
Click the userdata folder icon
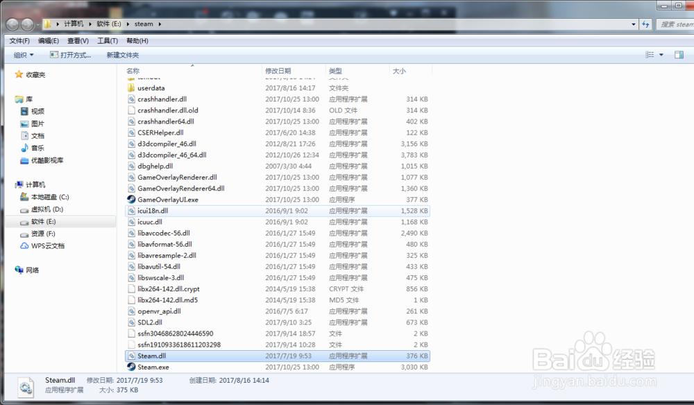(131, 87)
